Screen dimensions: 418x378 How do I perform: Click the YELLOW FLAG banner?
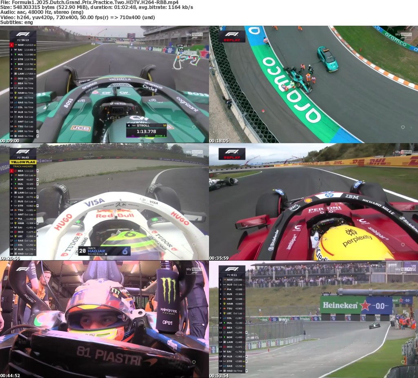pyautogui.click(x=23, y=162)
